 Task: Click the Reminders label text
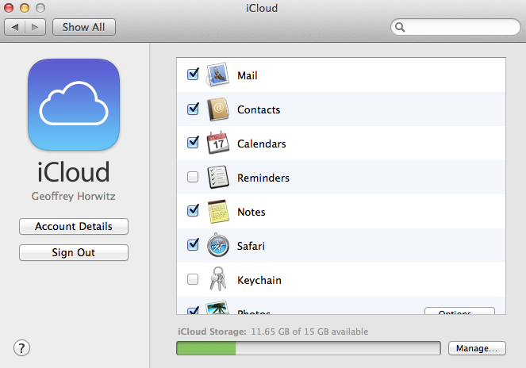point(263,178)
